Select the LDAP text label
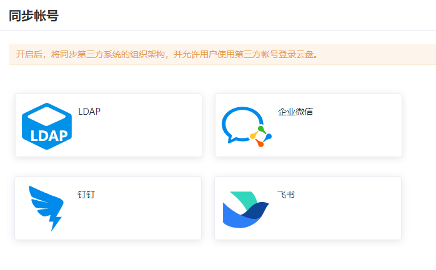Screen dimensions: 436x270 tap(89, 112)
